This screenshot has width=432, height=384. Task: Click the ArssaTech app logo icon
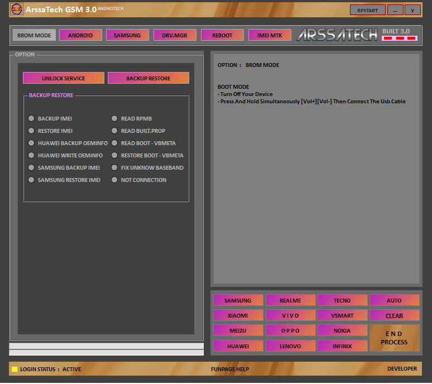pyautogui.click(x=16, y=9)
